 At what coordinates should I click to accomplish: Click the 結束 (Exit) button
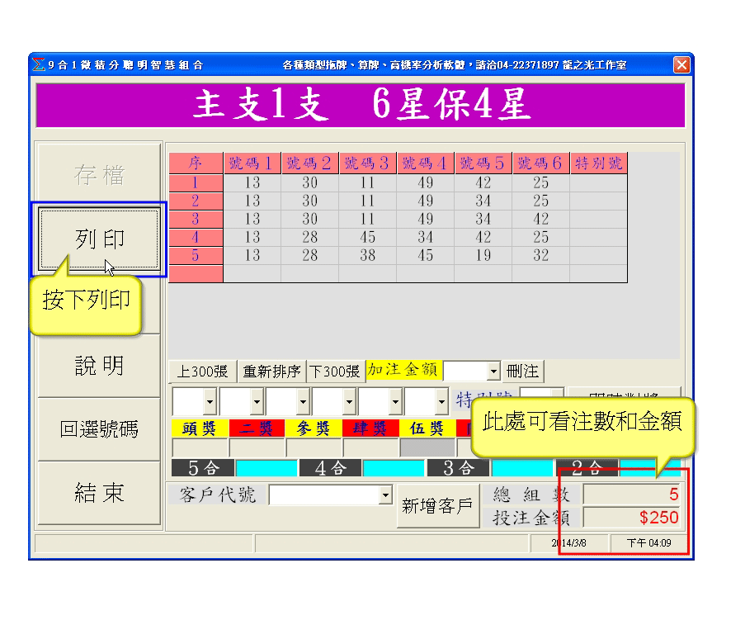[x=99, y=493]
